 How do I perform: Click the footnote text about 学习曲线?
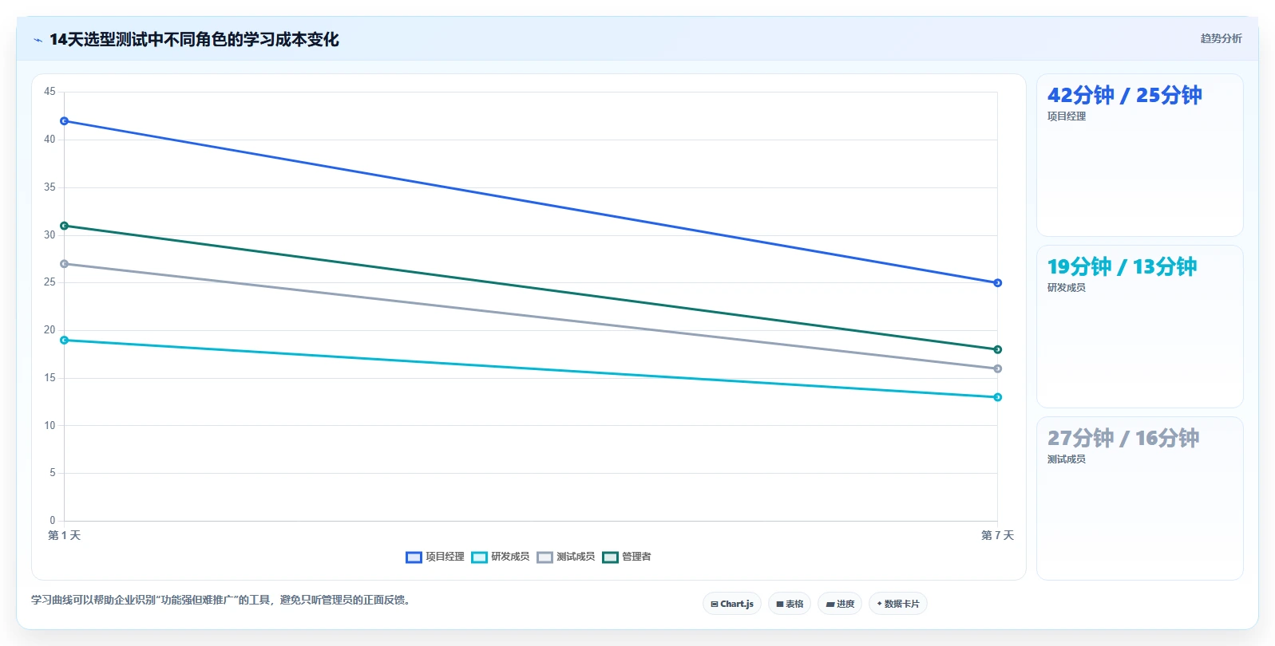[x=223, y=600]
